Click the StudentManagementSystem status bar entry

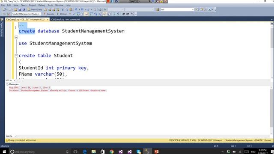(239, 140)
